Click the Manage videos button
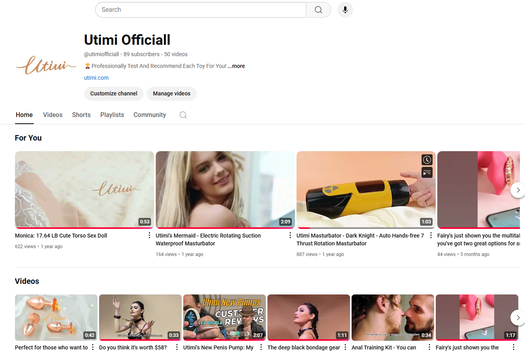525x351 pixels. coord(171,94)
